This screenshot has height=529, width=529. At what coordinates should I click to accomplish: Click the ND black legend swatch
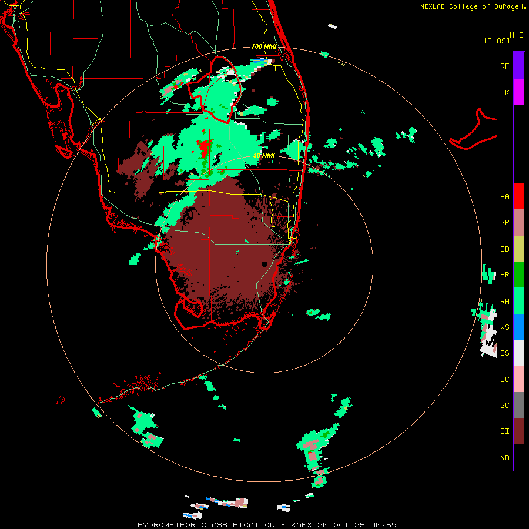coord(519,457)
